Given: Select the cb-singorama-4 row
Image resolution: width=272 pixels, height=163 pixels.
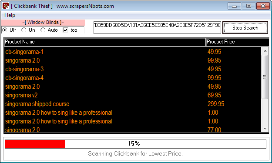Looking at the screenshot, I should pos(133,78).
